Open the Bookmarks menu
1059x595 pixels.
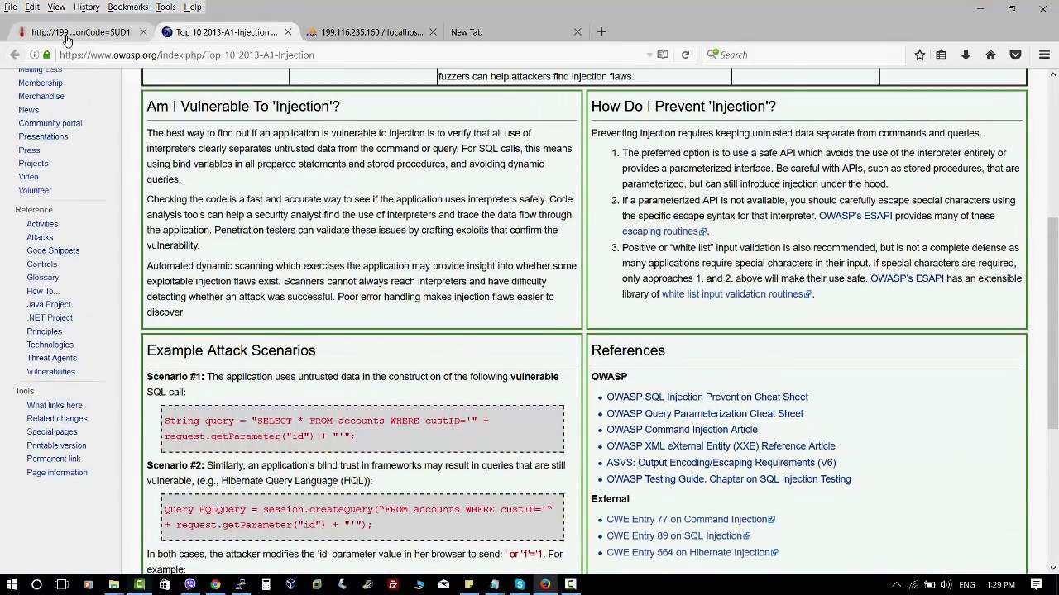[127, 7]
